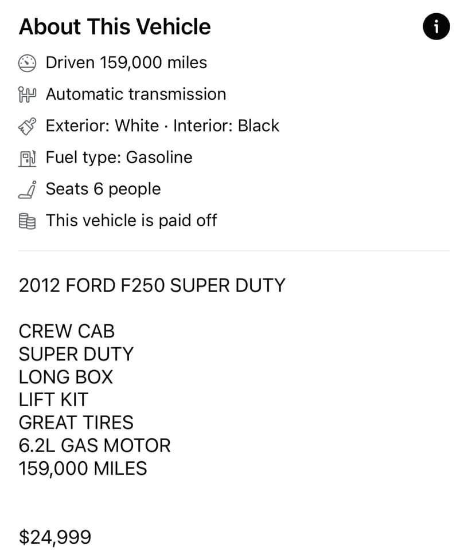Image resolution: width=468 pixels, height=550 pixels.
Task: Click Fuel type: Gasoline label
Action: click(119, 158)
